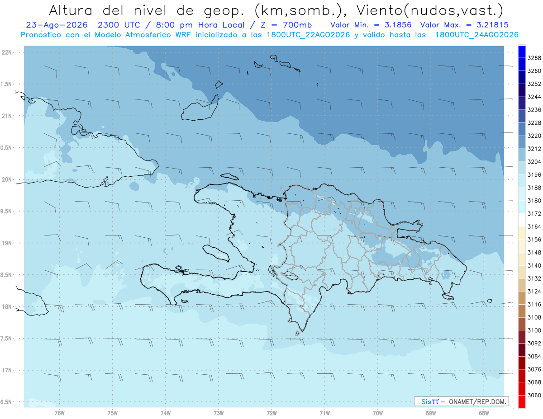Click the legend value '3196'
The image size is (543, 419).
[x=534, y=174]
